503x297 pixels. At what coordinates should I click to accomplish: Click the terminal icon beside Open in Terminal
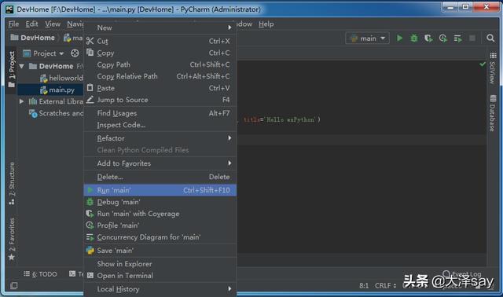pyautogui.click(x=90, y=275)
